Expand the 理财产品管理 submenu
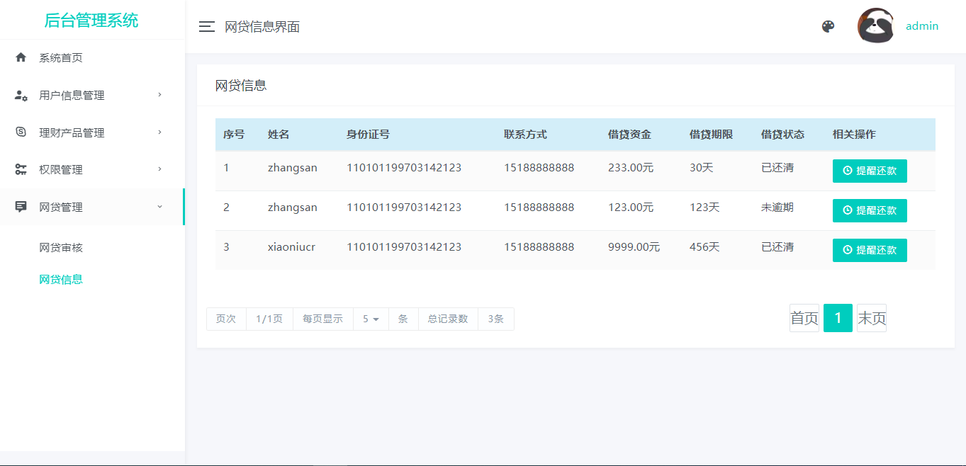The width and height of the screenshot is (966, 466). pyautogui.click(x=73, y=132)
